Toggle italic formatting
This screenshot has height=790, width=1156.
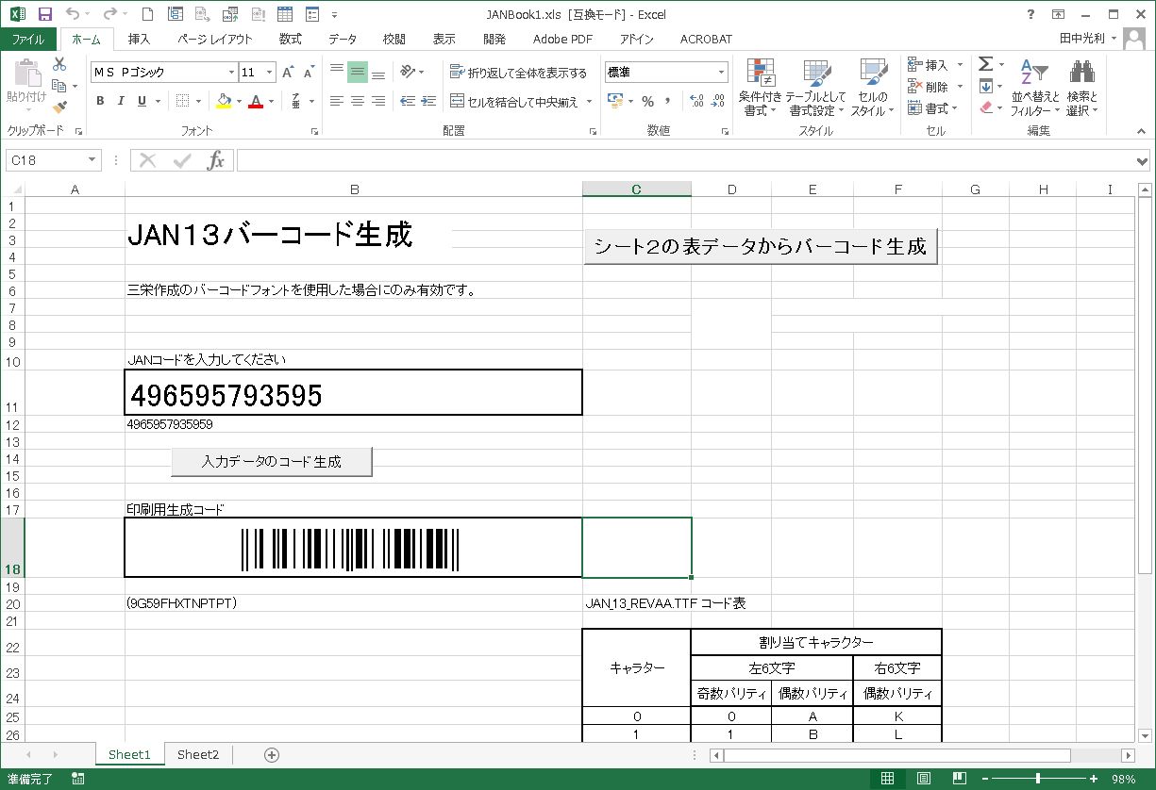121,101
